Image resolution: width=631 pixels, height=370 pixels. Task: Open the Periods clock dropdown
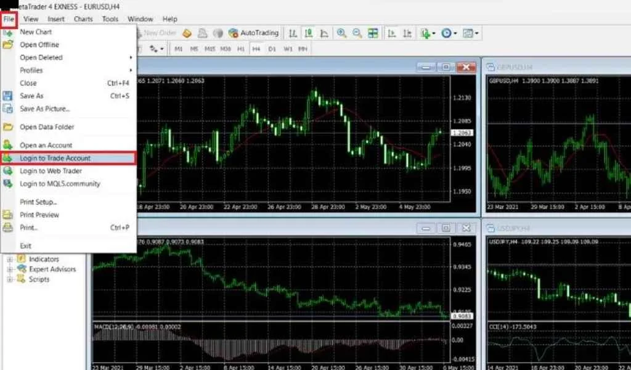(448, 33)
